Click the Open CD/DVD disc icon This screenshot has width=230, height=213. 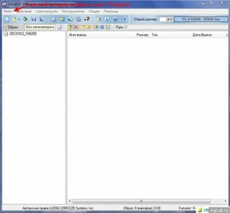point(25,19)
